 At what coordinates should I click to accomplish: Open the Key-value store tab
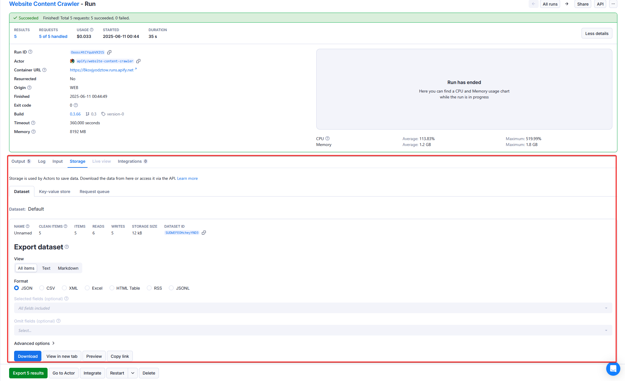55,192
